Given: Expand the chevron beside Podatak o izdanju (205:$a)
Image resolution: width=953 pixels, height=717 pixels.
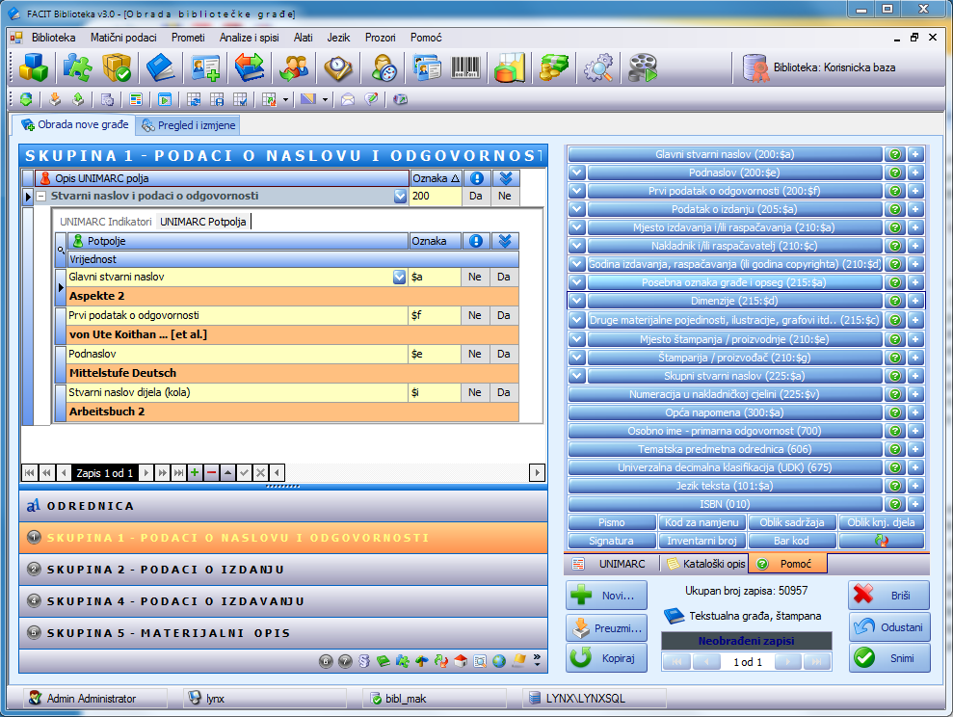Looking at the screenshot, I should click(x=577, y=209).
